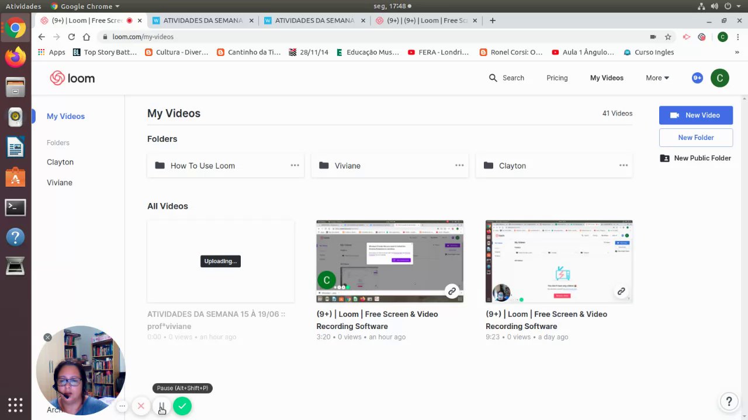Click the New Folder button
Screen dimensions: 748x420
click(x=696, y=138)
